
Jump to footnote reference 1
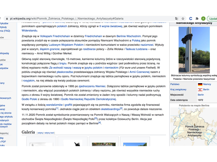(x=57, y=108)
